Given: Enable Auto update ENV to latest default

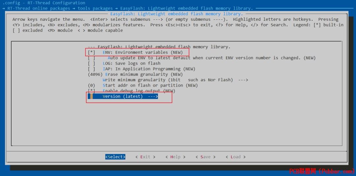Looking at the screenshot, I should pyautogui.click(x=92, y=58).
